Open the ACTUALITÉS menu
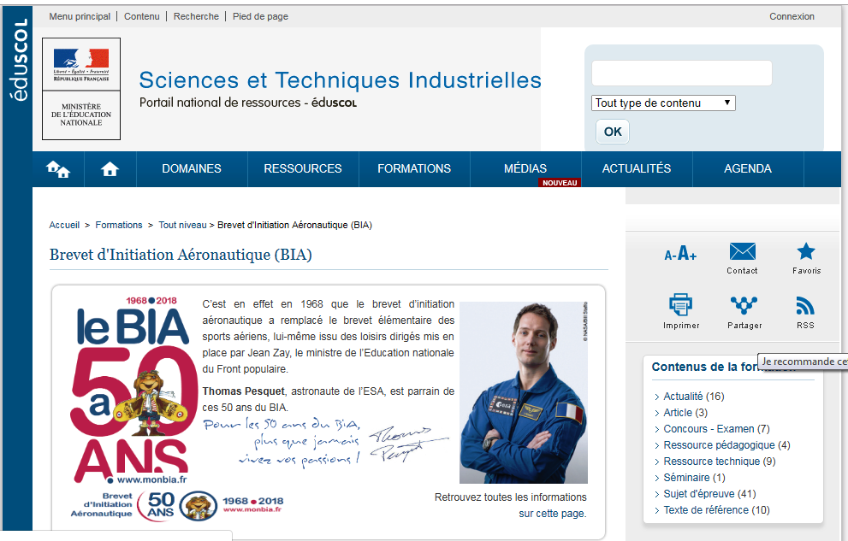The image size is (848, 541). pos(637,169)
